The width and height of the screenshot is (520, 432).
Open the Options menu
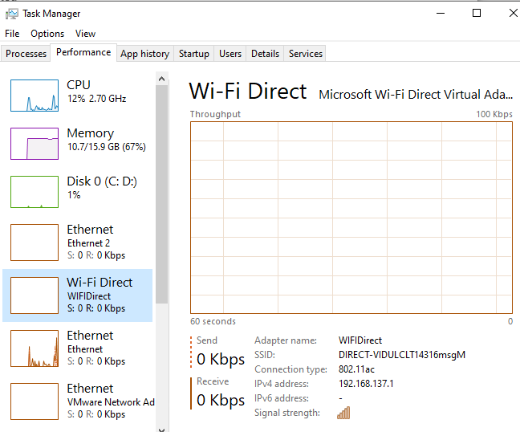47,34
